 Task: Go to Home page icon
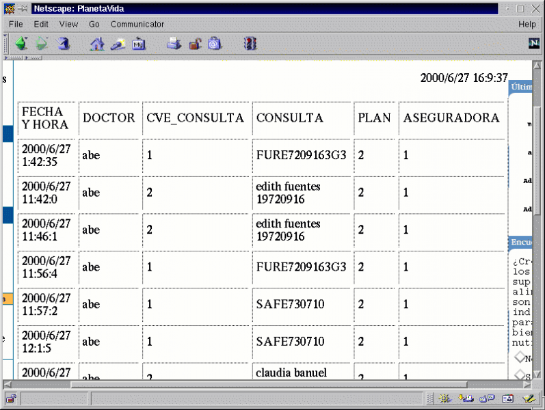coord(98,44)
